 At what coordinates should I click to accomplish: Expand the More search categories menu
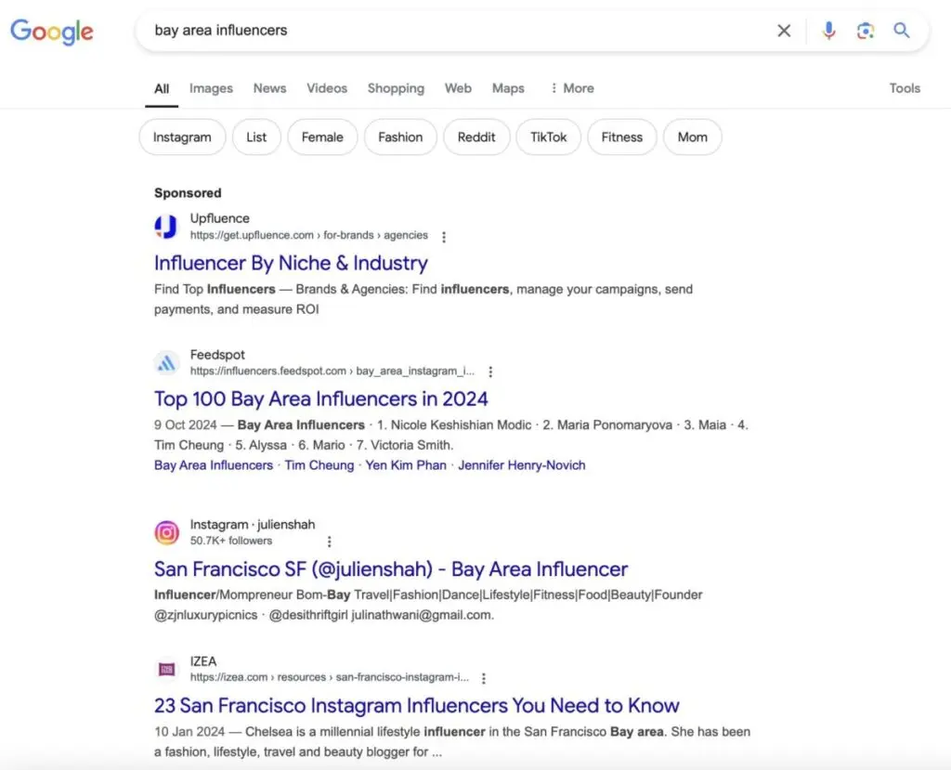click(571, 88)
